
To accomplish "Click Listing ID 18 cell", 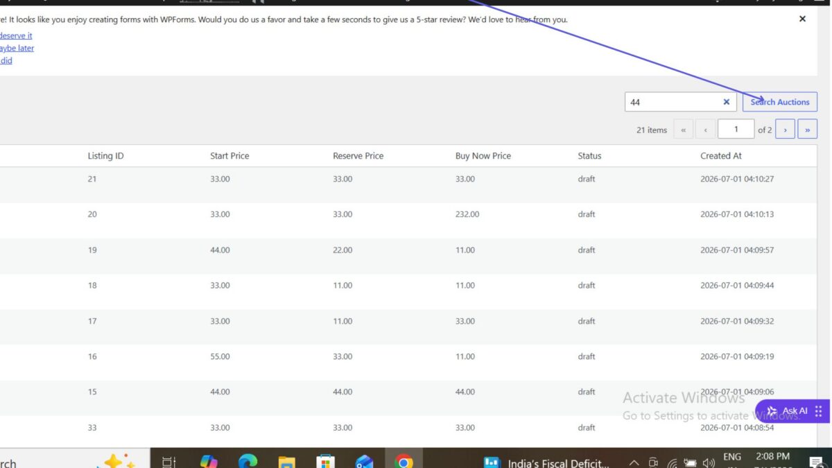I will coord(92,286).
